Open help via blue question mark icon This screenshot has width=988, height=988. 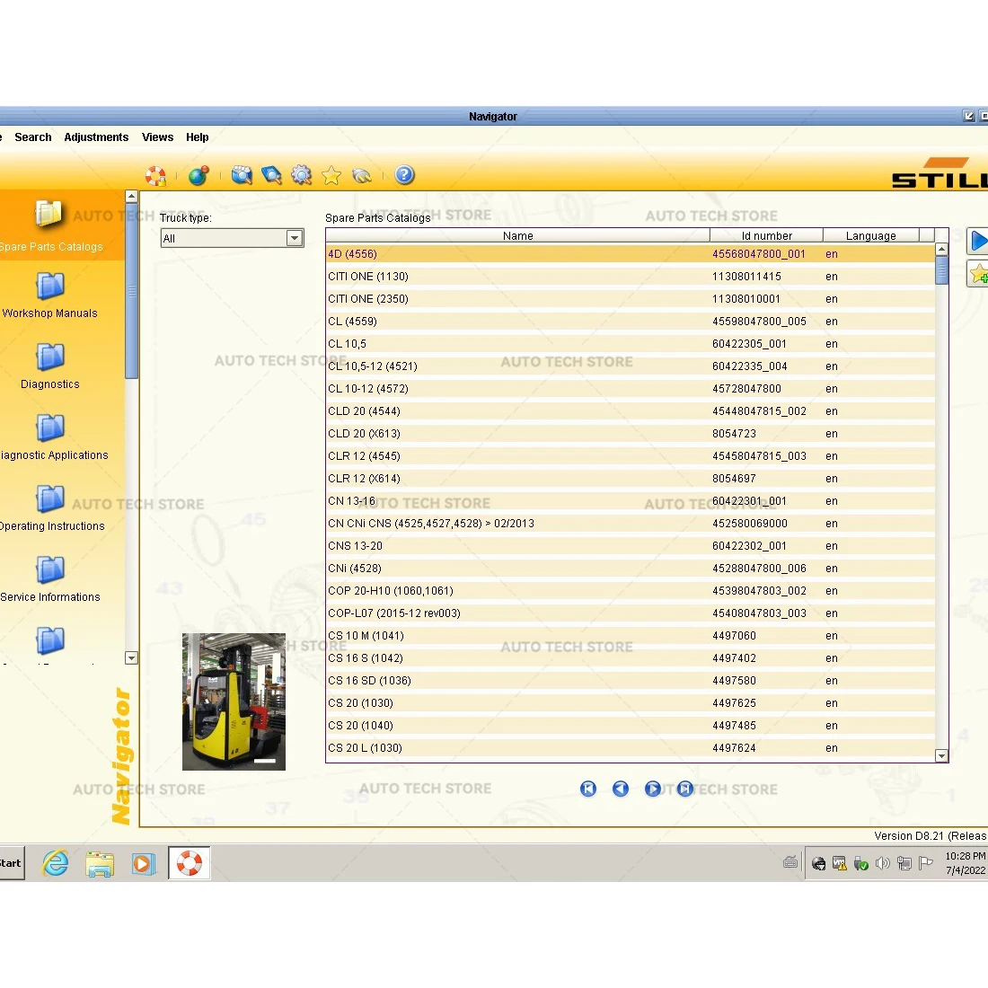[404, 174]
